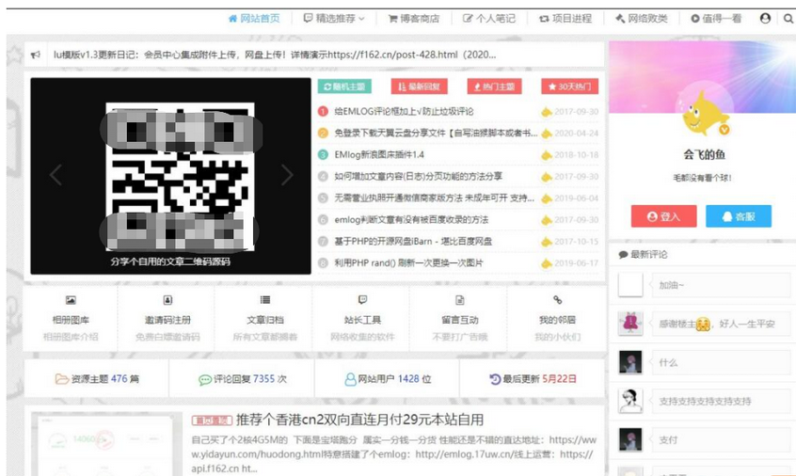Expand the 精选推荐 dropdown menu
The image size is (796, 476).
pos(334,18)
